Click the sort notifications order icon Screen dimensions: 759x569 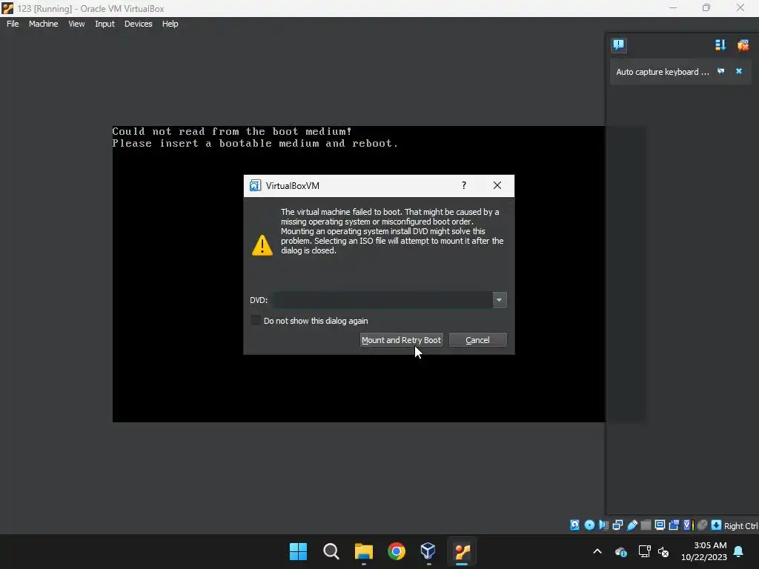point(720,45)
